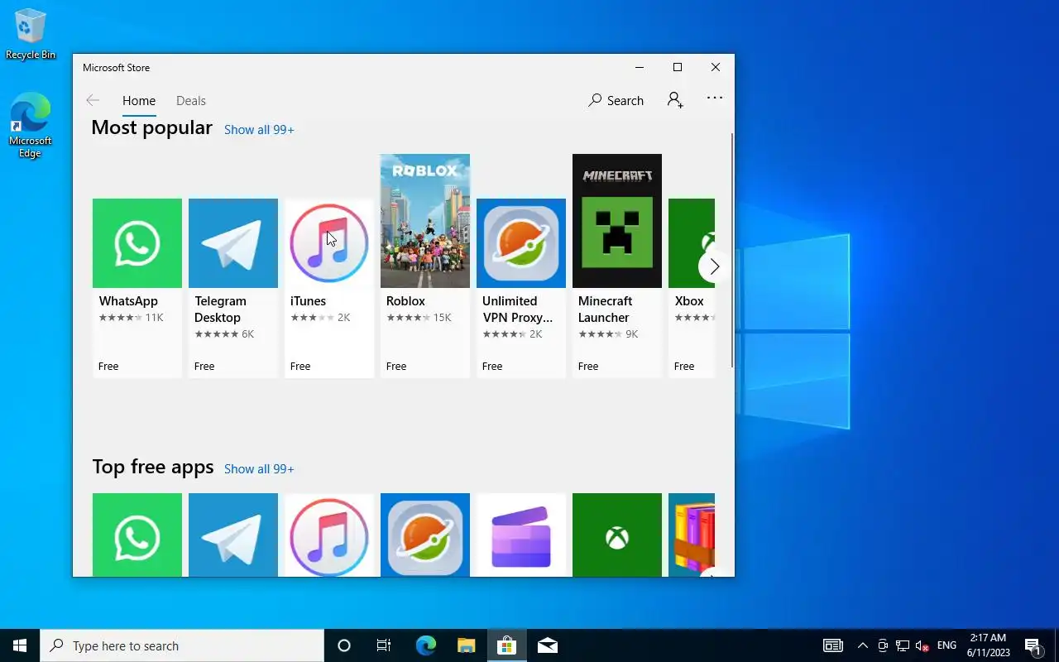Show hidden system tray icons
Screen dimensions: 1059x662
click(863, 645)
